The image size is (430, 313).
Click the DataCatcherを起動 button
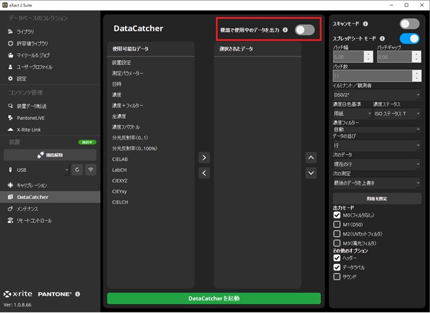tap(214, 298)
